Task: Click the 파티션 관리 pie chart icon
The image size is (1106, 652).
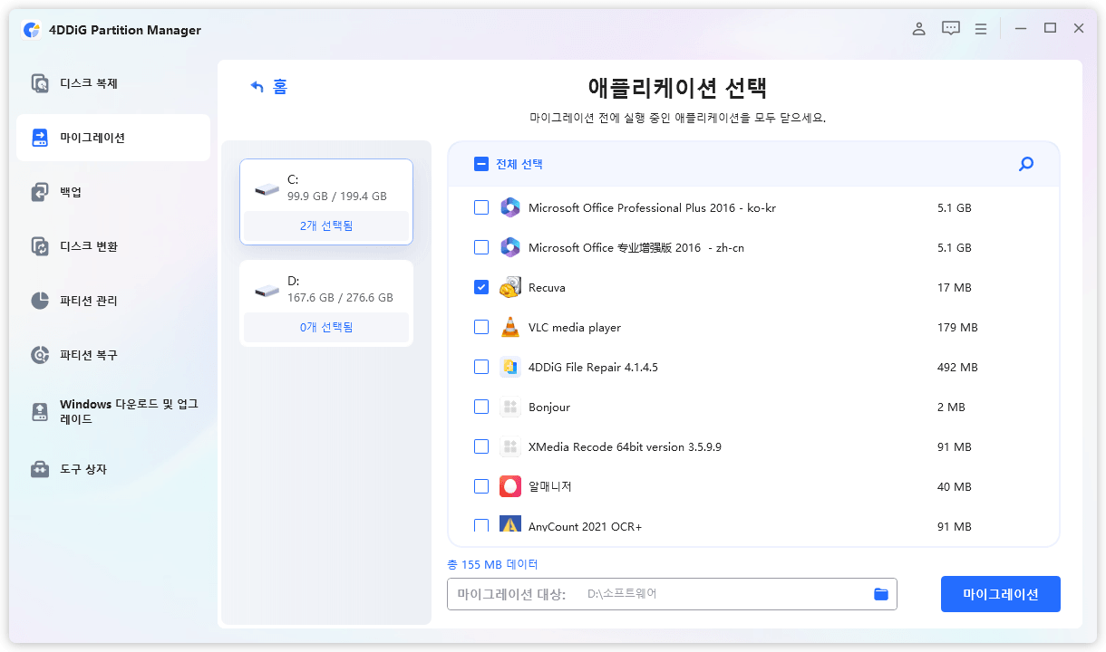Action: (x=40, y=301)
